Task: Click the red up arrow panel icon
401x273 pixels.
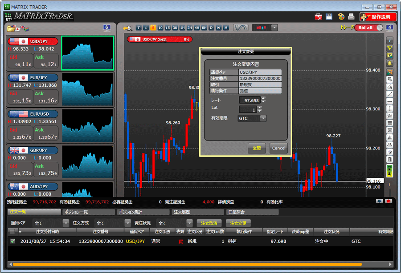Action: click(x=389, y=201)
